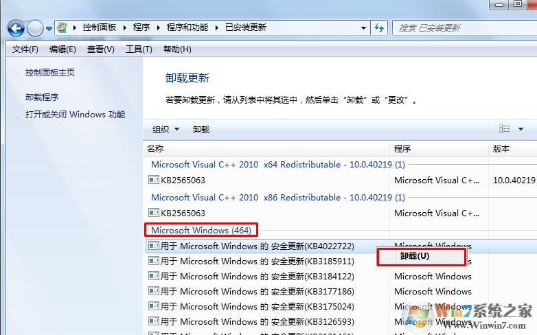Click Microsoft Visual C+... cell beside x86 KB2565063

[x=437, y=213]
